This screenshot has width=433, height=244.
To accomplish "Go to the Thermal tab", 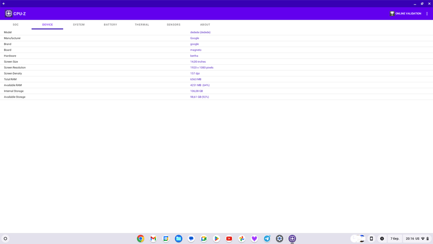I will pyautogui.click(x=142, y=25).
